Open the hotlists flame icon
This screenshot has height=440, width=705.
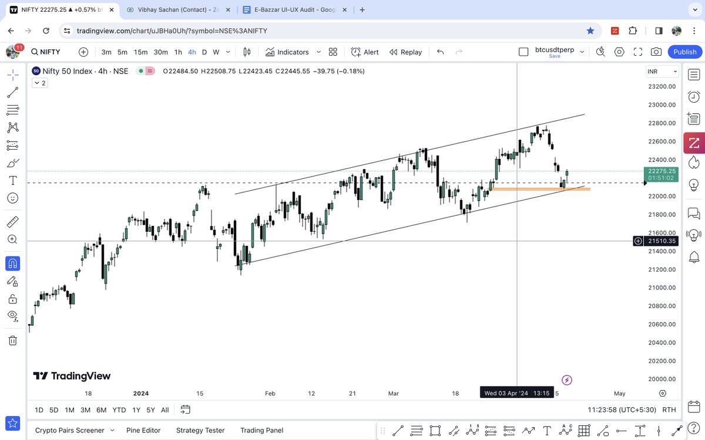click(694, 162)
